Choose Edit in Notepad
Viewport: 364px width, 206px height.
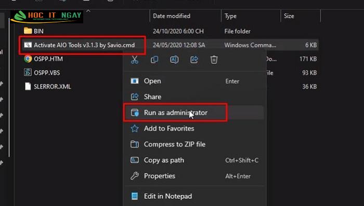click(194, 196)
